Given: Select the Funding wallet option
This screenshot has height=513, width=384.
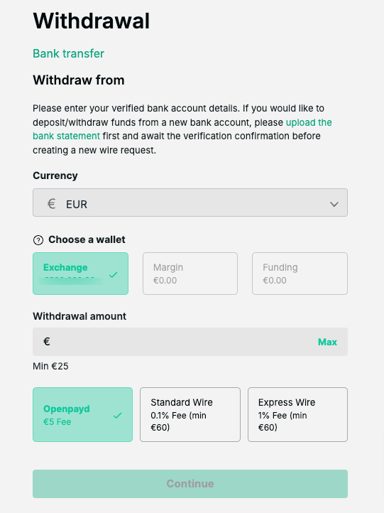Looking at the screenshot, I should (300, 274).
